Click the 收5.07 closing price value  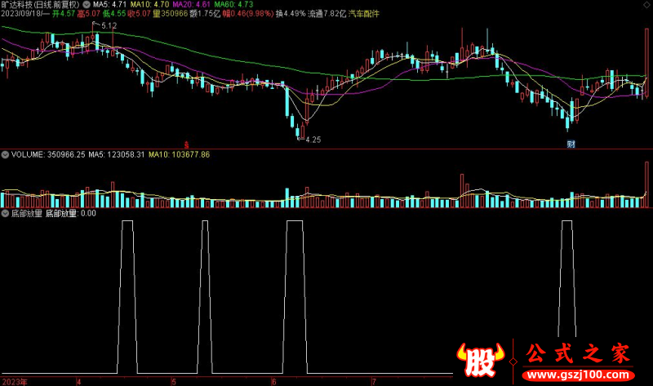click(x=139, y=14)
